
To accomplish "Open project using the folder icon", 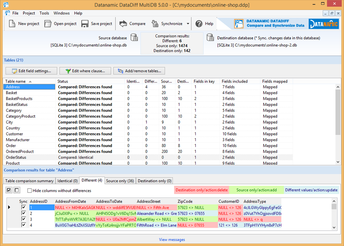I will pos(48,24).
